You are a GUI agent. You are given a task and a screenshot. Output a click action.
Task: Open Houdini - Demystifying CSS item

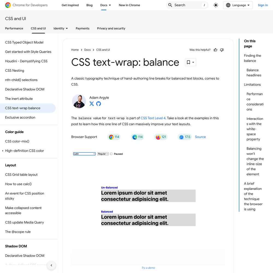pyautogui.click(x=26, y=61)
